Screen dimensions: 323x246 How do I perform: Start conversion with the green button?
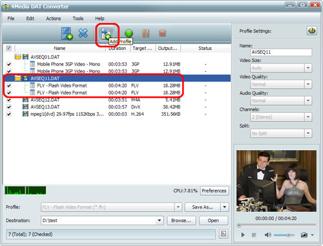point(129,34)
